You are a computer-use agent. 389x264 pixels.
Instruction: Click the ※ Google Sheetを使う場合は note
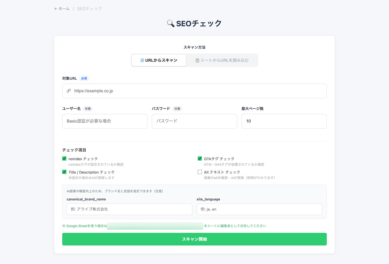[85, 226]
